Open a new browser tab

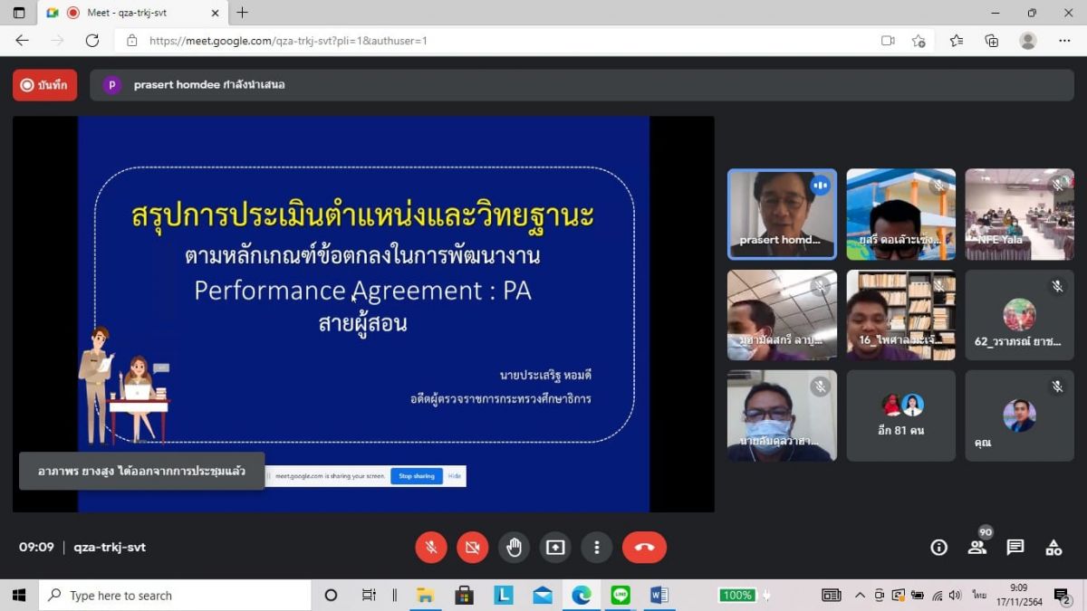242,13
